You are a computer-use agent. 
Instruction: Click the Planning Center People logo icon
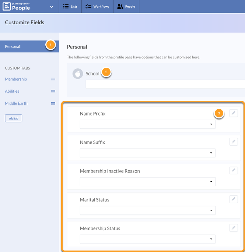pyautogui.click(x=7, y=6)
